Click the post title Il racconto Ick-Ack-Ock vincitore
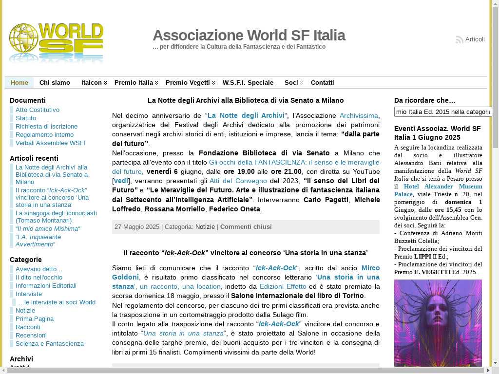Image resolution: width=499 pixels, height=374 pixels. [246, 253]
